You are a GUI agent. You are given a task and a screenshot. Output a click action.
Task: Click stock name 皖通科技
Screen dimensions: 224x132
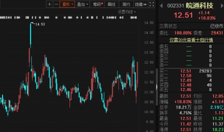[199, 6]
